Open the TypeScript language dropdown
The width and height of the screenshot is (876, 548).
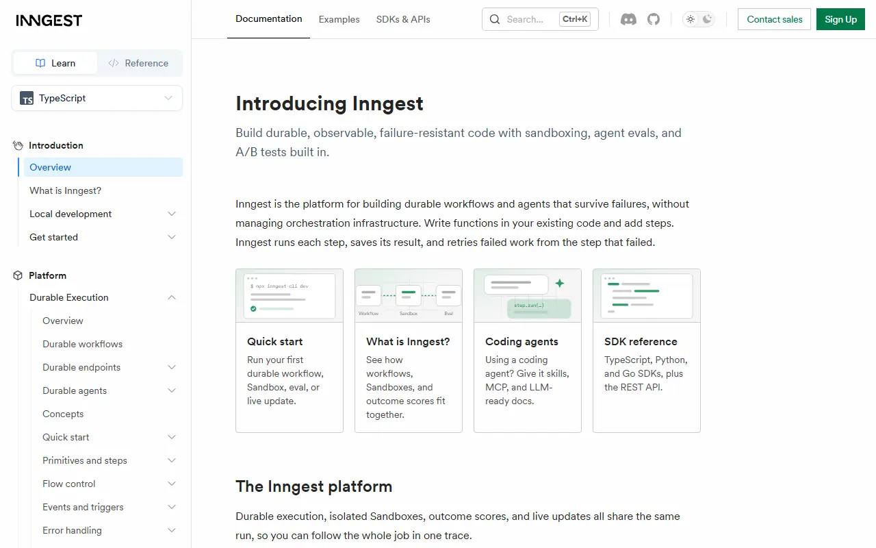[97, 98]
